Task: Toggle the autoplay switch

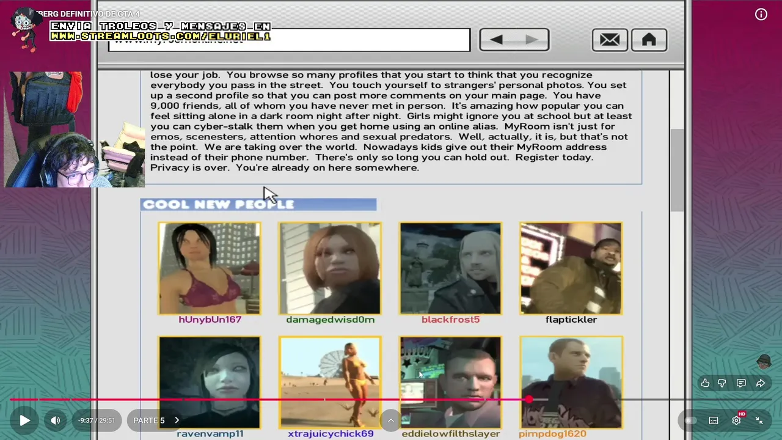Action: (x=691, y=420)
